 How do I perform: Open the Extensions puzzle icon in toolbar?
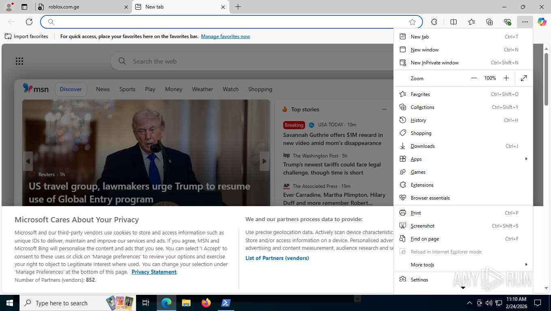[x=434, y=22]
